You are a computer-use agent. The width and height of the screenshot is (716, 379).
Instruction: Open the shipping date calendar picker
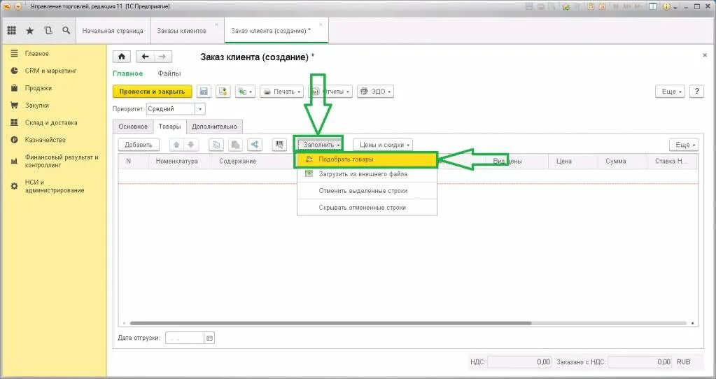(209, 338)
